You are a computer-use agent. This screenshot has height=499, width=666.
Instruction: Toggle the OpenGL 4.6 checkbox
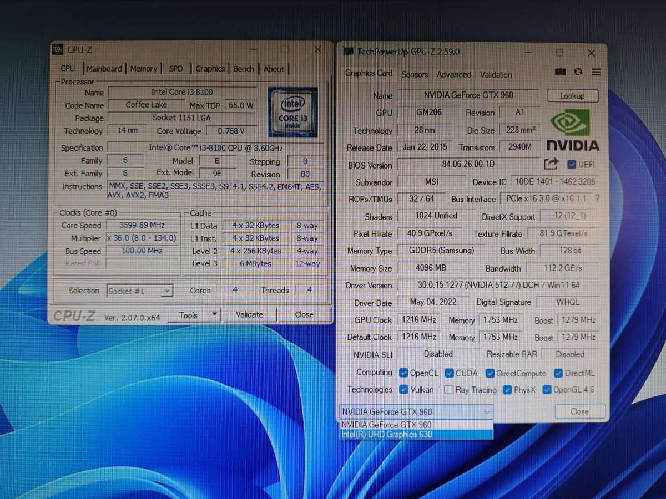[x=547, y=390]
